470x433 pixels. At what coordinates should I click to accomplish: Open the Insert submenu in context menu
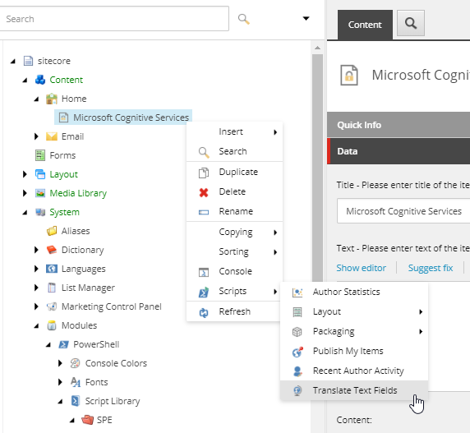pyautogui.click(x=234, y=131)
